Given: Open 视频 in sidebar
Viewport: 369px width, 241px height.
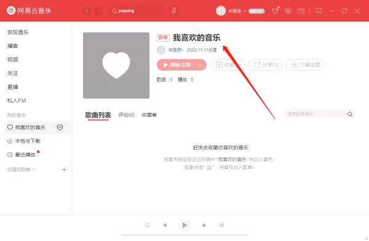Looking at the screenshot, I should coord(13,59).
